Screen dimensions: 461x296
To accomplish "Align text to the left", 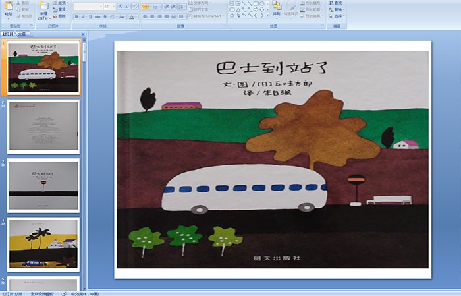I will tap(146, 16).
